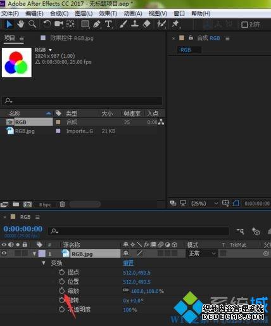Screen dimensions: 271x326
Task: Open flowchart icon beside RGB composition row
Action: [x=161, y=122]
